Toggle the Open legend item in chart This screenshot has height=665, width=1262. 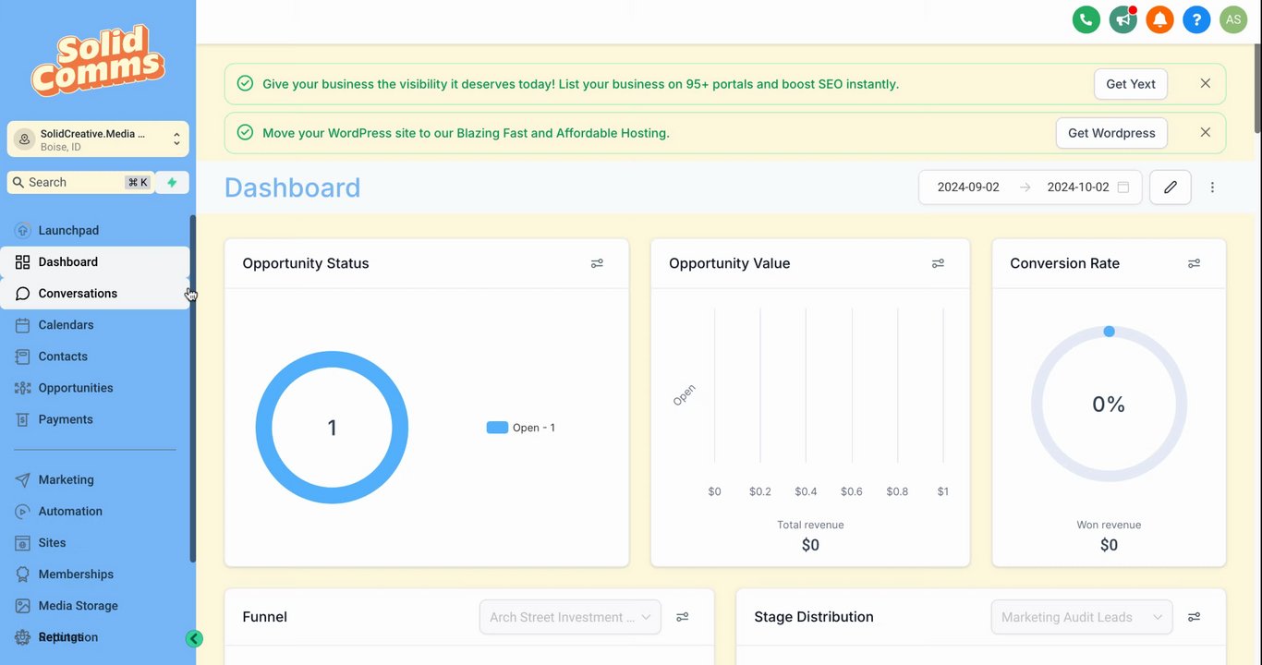pyautogui.click(x=521, y=428)
